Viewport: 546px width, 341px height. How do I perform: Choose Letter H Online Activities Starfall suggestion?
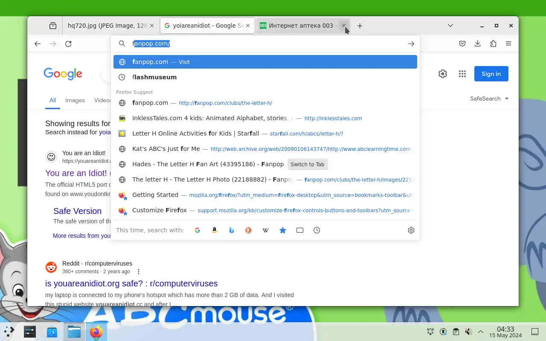pos(265,133)
